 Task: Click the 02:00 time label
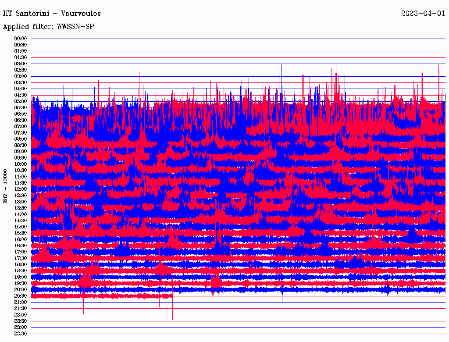click(x=21, y=64)
